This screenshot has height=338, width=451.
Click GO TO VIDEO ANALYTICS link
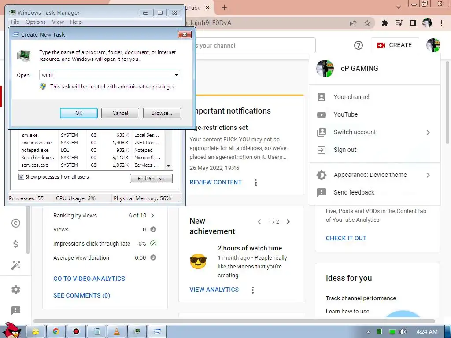89,279
